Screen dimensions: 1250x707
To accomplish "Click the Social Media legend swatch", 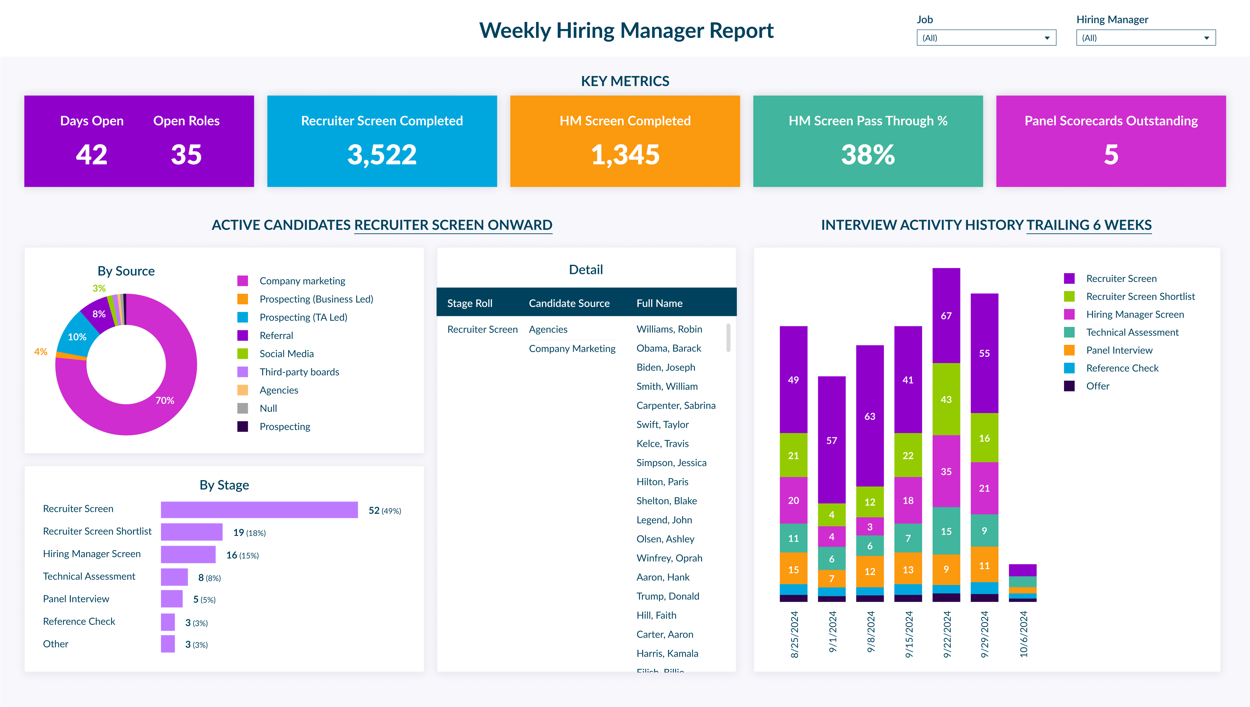I will point(242,353).
